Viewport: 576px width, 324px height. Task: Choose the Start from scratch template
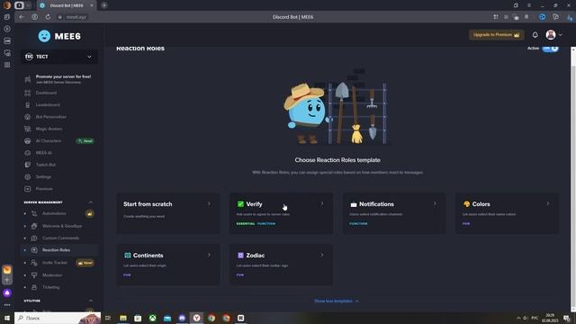click(x=168, y=213)
